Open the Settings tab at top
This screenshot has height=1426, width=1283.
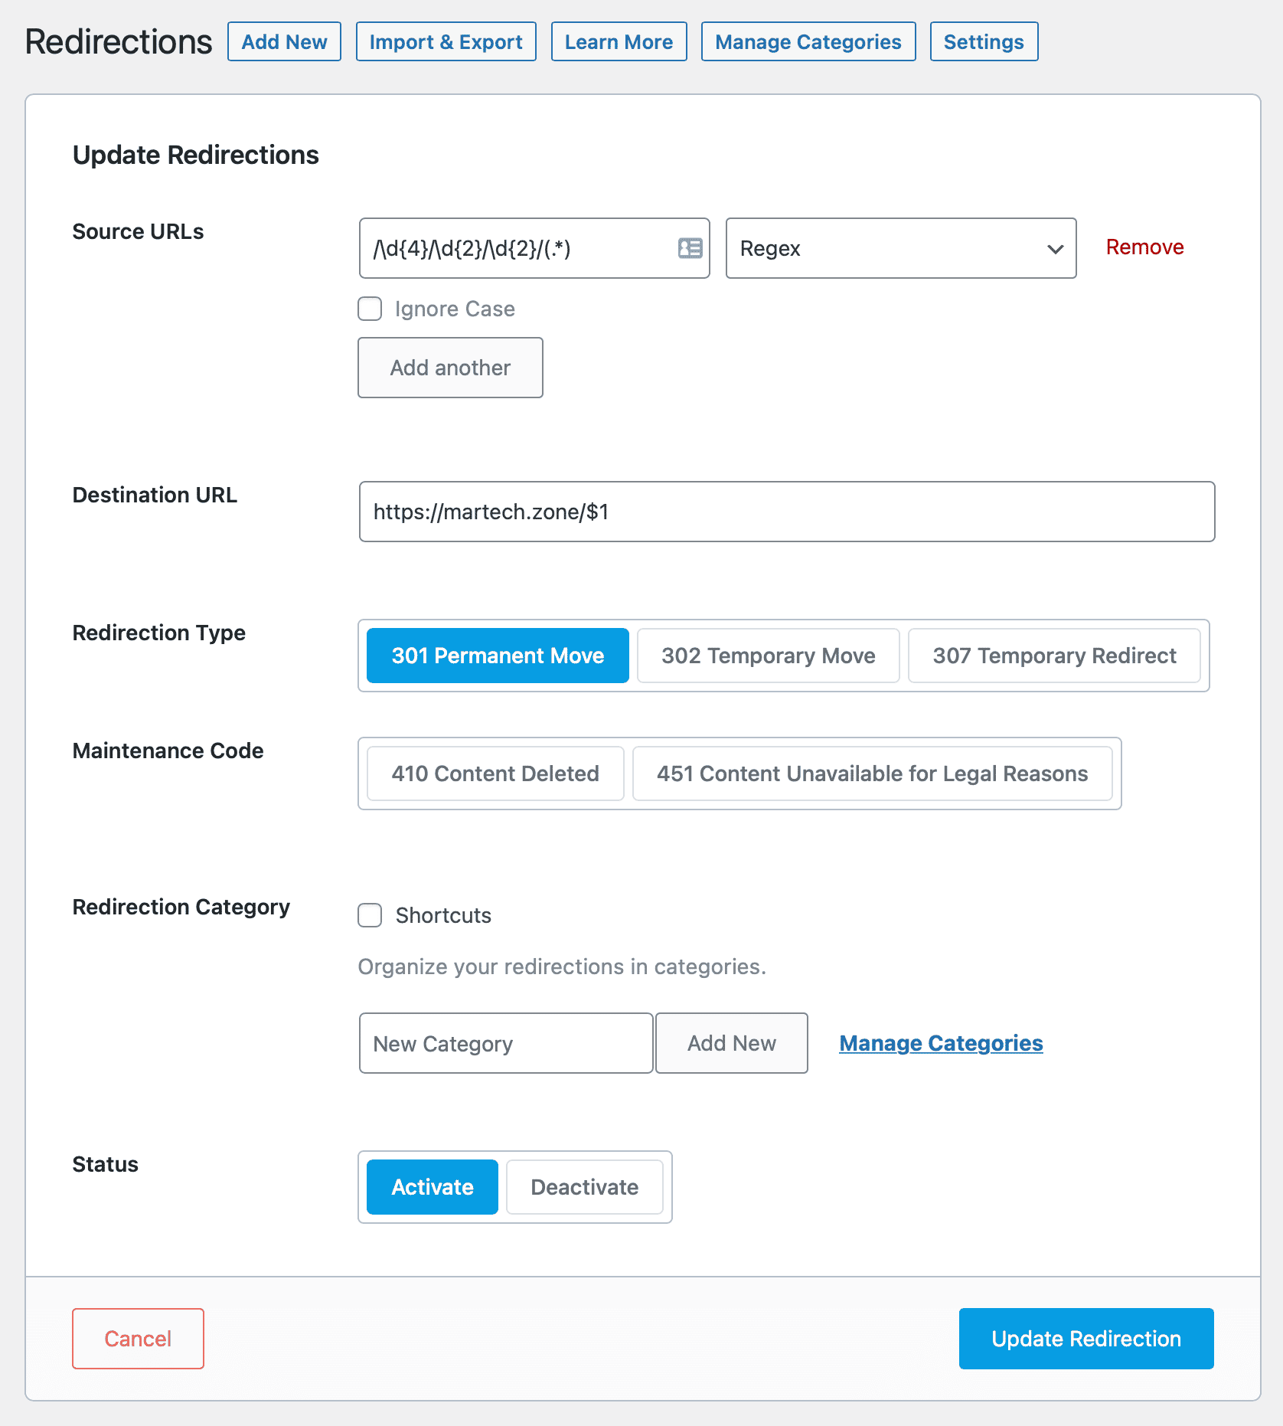pyautogui.click(x=984, y=42)
